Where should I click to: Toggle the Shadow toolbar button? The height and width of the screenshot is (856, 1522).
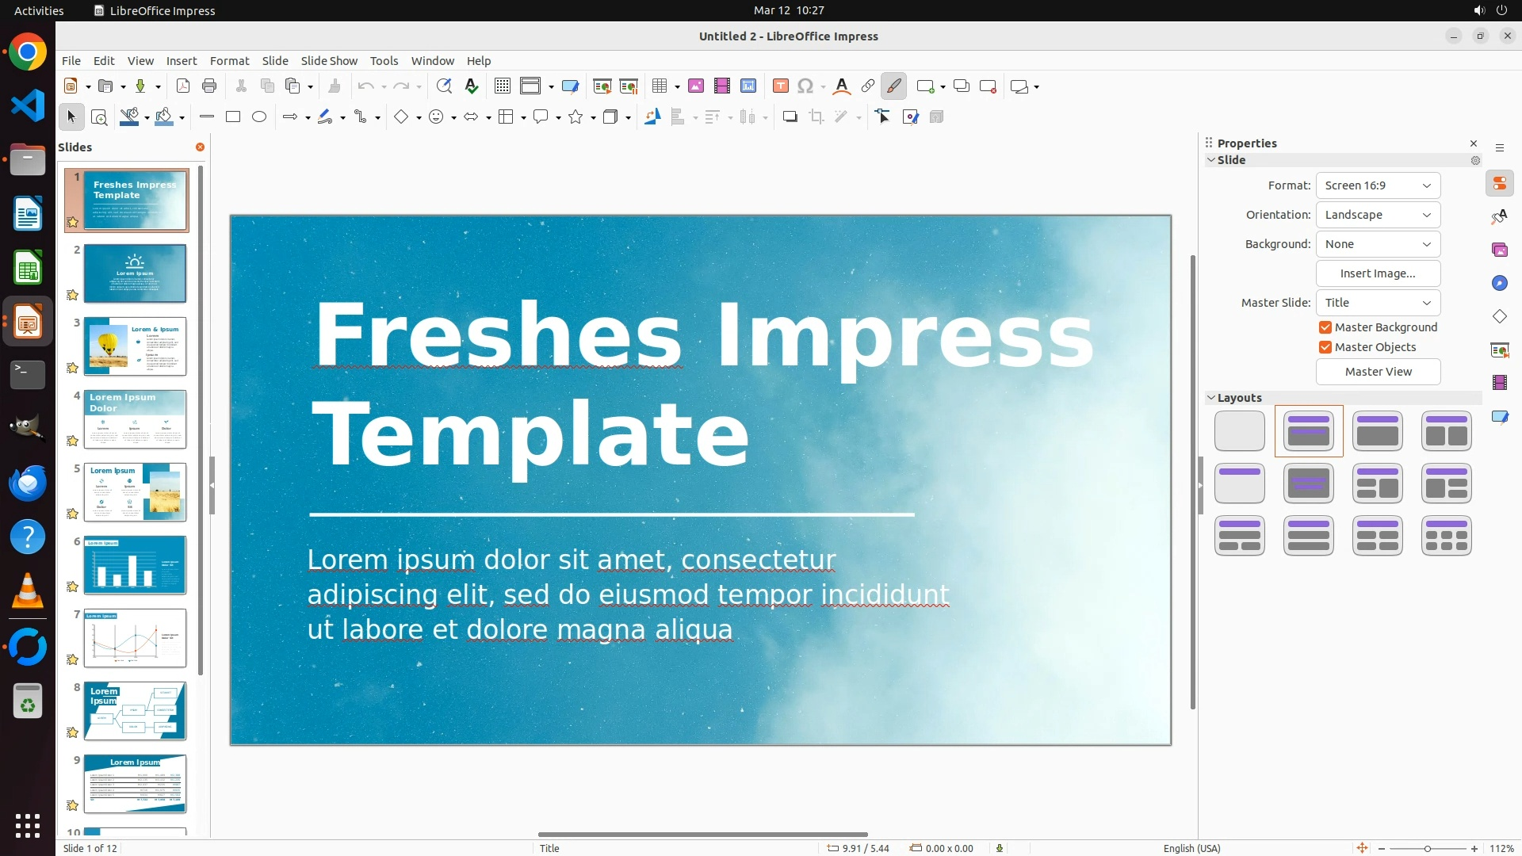[790, 117]
